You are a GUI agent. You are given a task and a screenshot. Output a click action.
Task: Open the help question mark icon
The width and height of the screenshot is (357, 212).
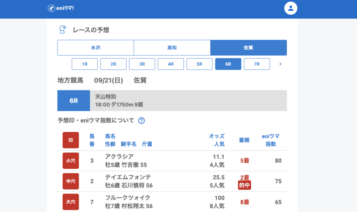tap(141, 120)
